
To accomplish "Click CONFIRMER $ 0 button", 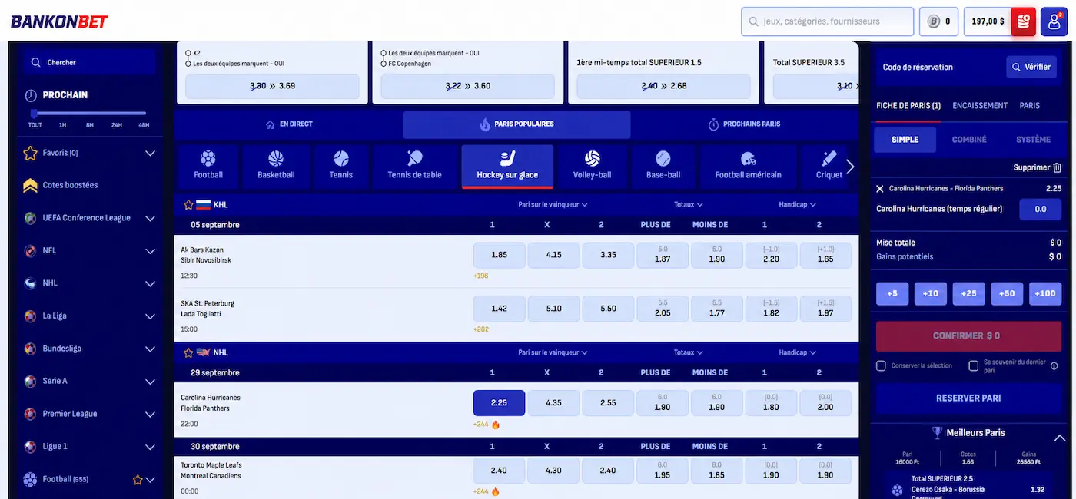I will tap(968, 336).
